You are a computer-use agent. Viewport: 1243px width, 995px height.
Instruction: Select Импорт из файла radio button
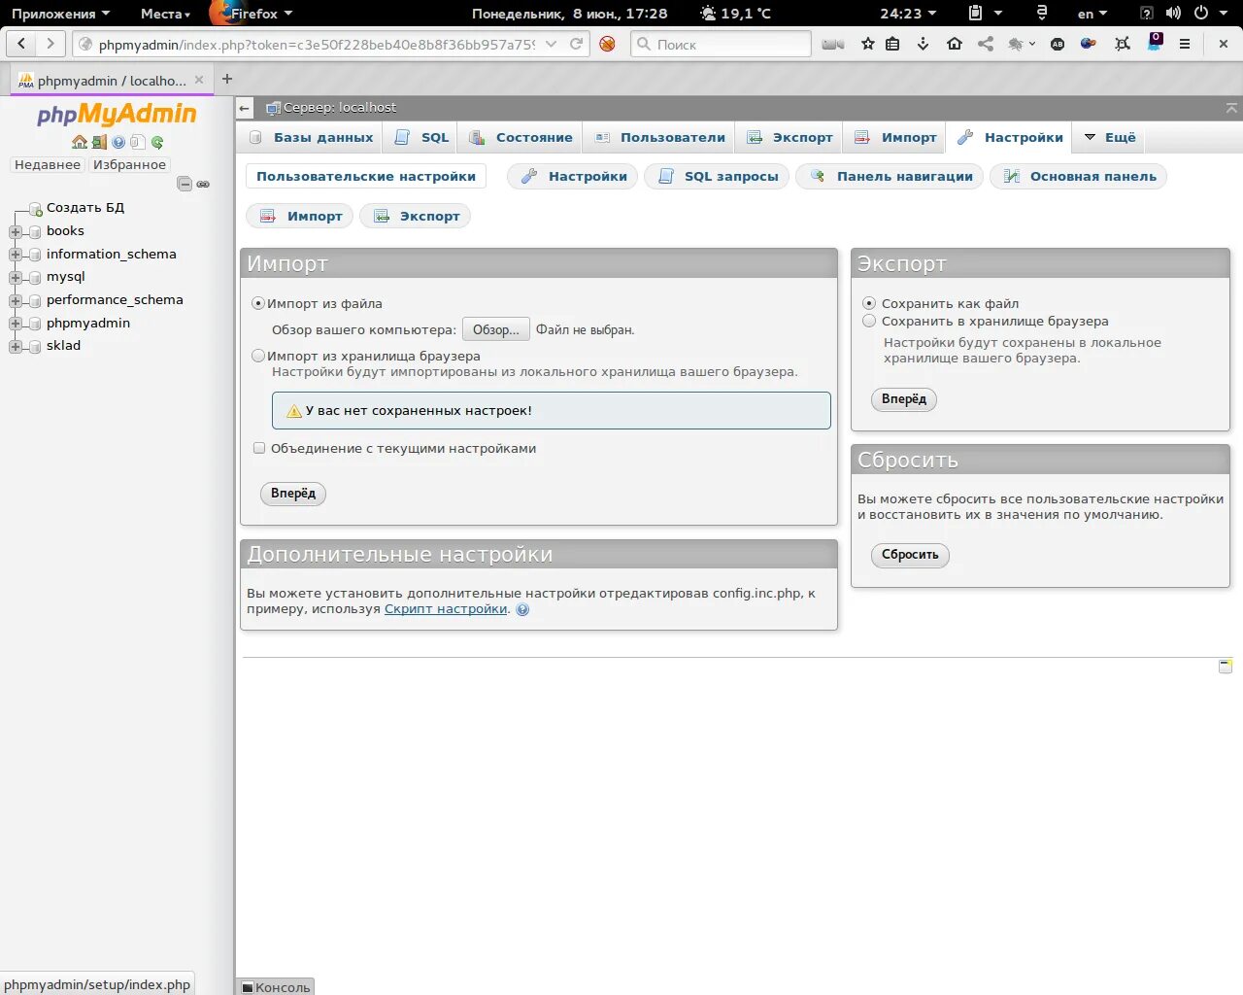(x=258, y=303)
